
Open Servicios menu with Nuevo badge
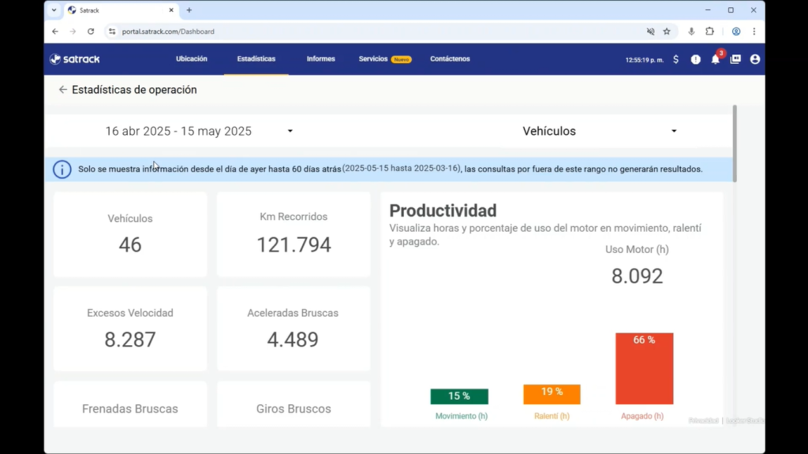click(x=384, y=59)
